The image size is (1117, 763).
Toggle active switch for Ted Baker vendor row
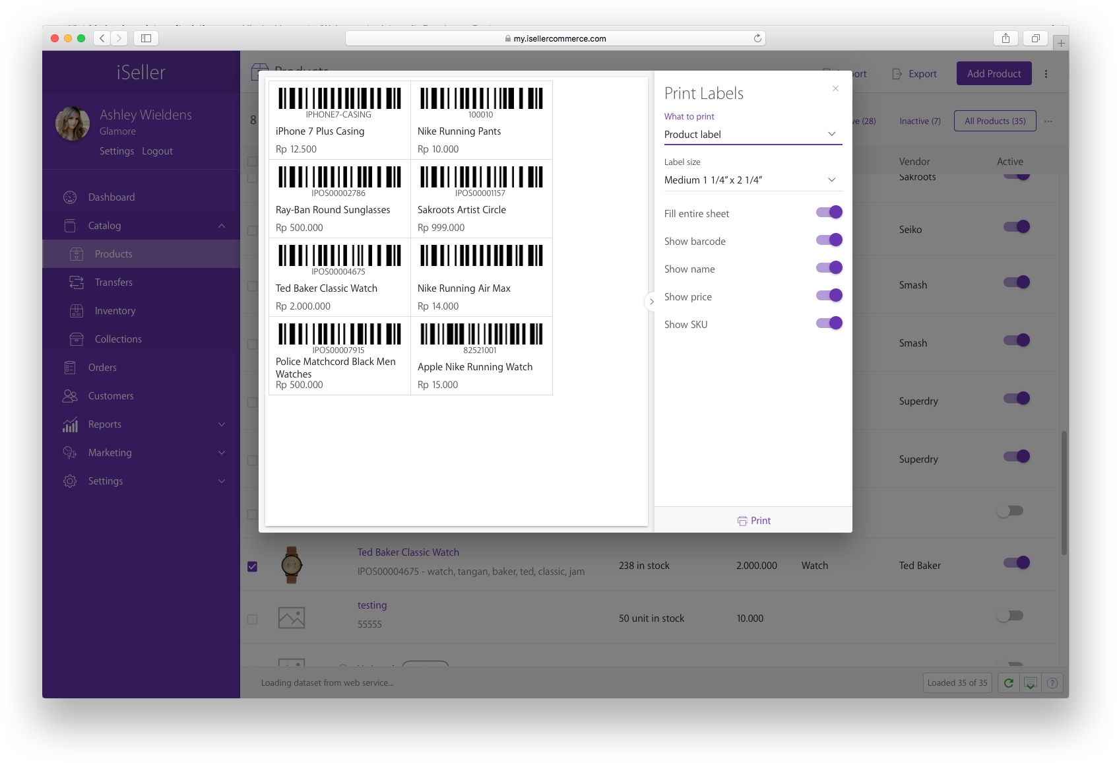tap(1017, 562)
